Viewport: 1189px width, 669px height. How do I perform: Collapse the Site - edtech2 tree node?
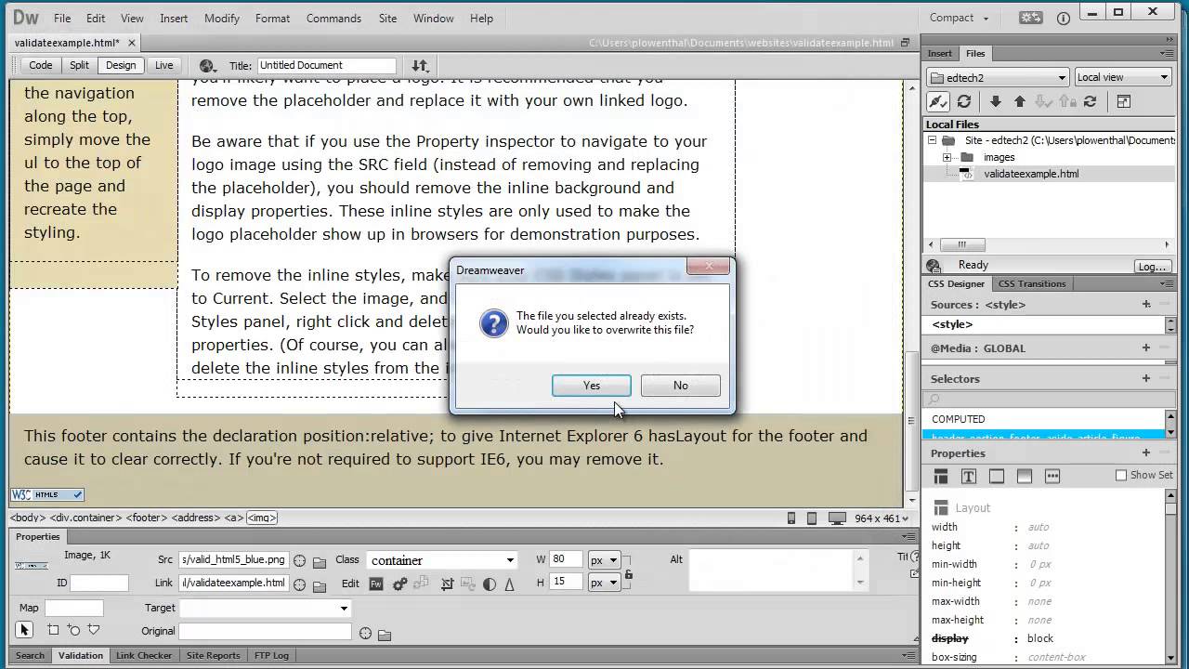click(x=932, y=140)
